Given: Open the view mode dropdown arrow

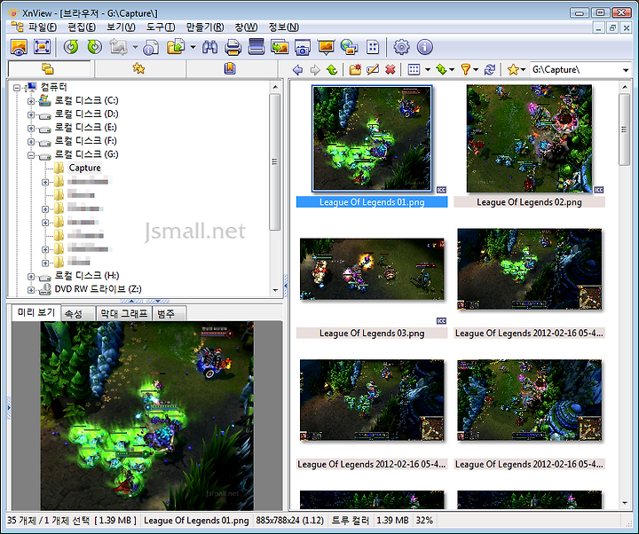Looking at the screenshot, I should [428, 70].
